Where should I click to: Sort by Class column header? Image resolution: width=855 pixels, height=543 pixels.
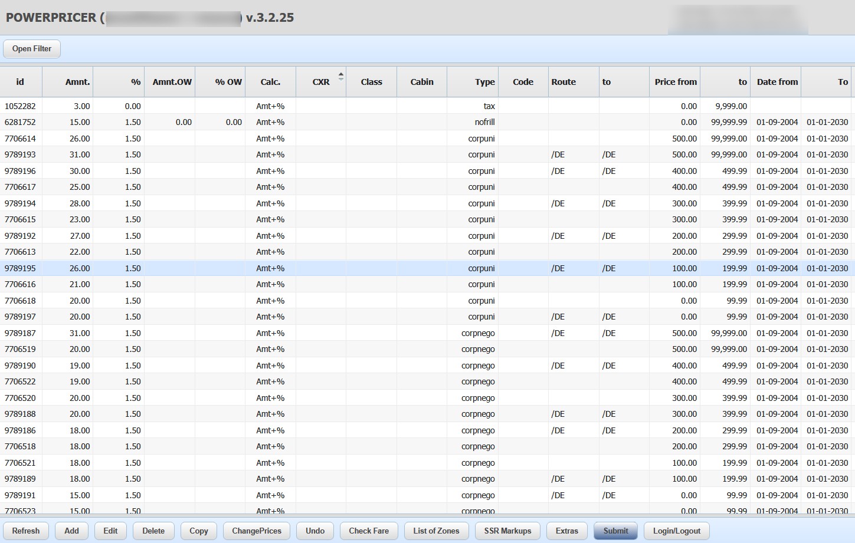pyautogui.click(x=371, y=82)
